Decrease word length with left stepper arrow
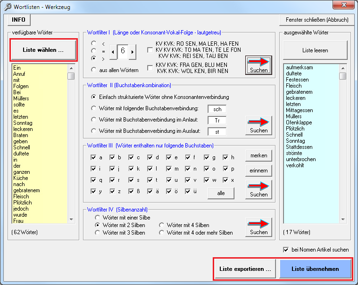Screen dimensions: 358x285 (x=113, y=51)
